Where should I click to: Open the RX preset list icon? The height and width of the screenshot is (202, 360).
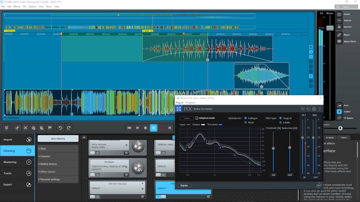303,109
